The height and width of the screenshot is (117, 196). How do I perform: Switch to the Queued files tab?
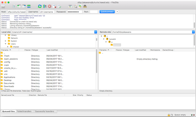point(9,111)
